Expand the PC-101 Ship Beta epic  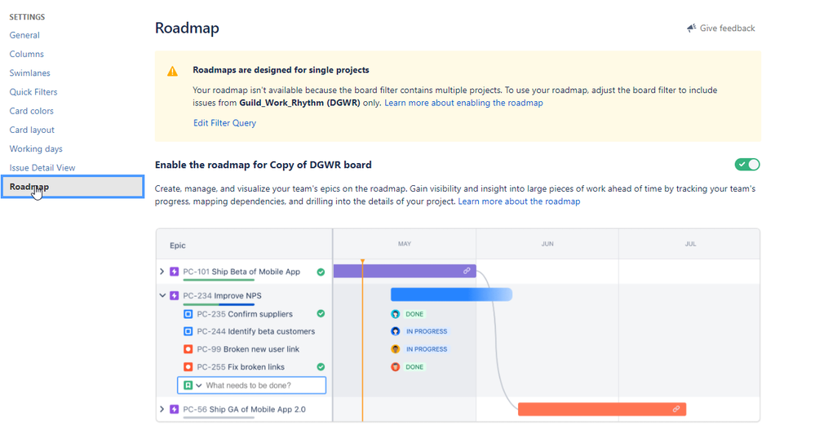pos(162,272)
